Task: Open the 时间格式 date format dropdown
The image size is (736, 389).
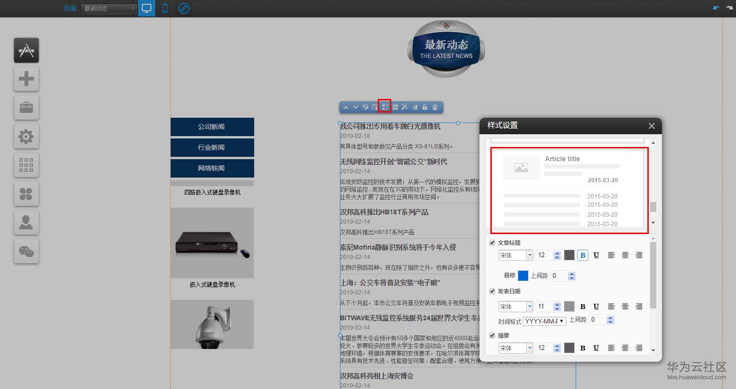Action: click(544, 321)
